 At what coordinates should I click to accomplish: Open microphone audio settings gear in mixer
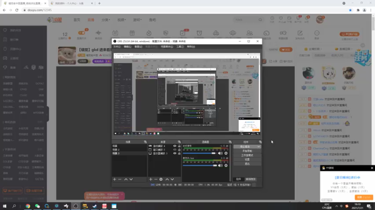[x=226, y=166]
